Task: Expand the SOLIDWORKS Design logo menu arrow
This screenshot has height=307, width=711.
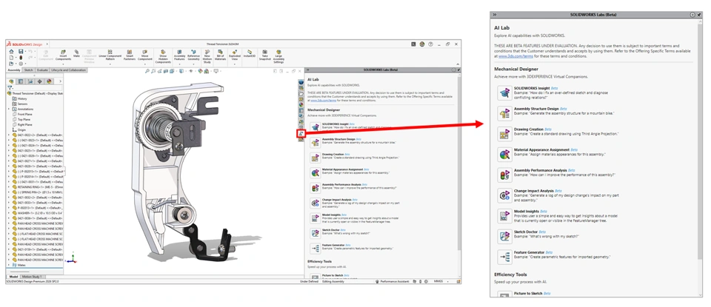Action: [x=47, y=44]
